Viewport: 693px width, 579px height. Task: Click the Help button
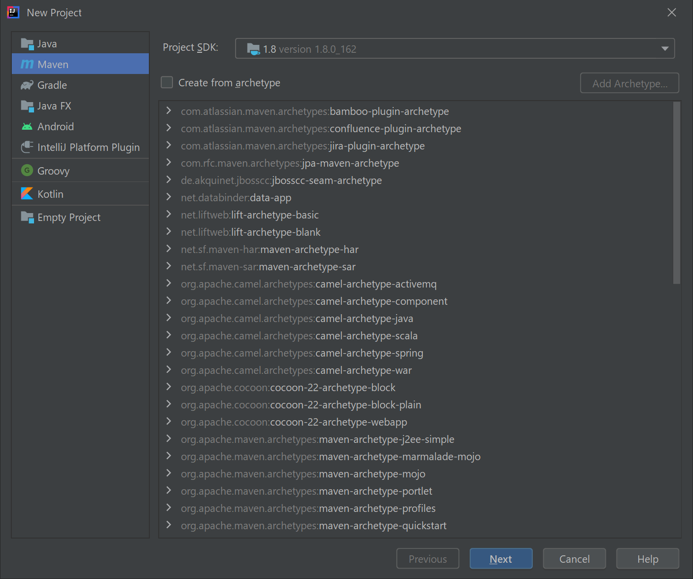click(648, 559)
